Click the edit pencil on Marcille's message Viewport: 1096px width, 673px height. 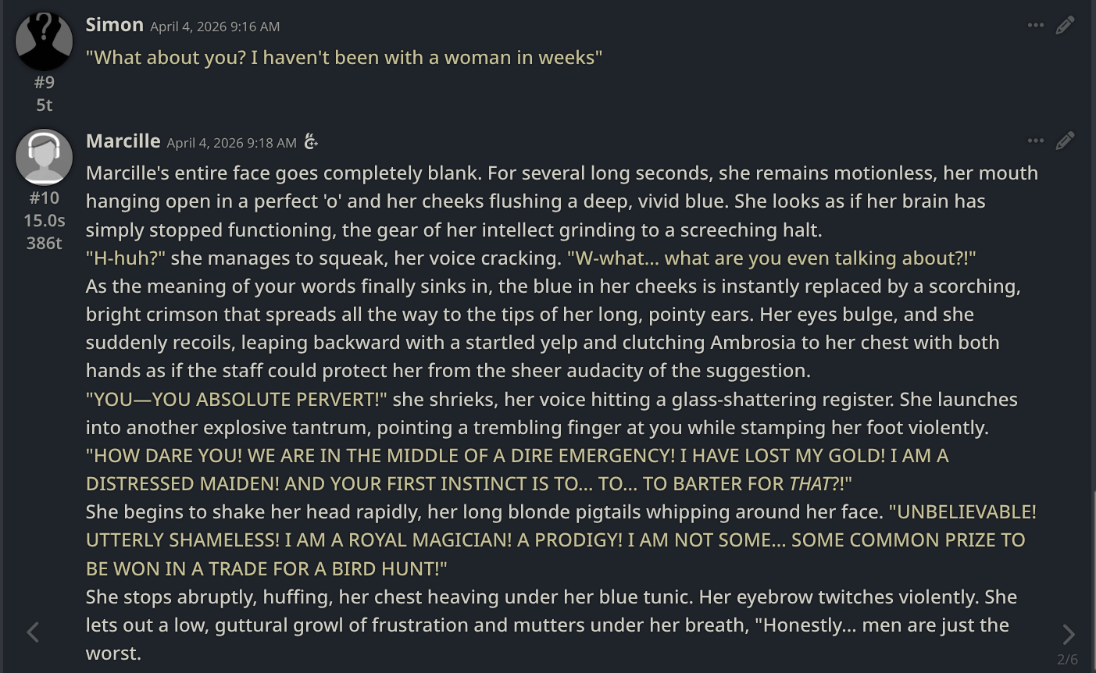click(x=1065, y=141)
